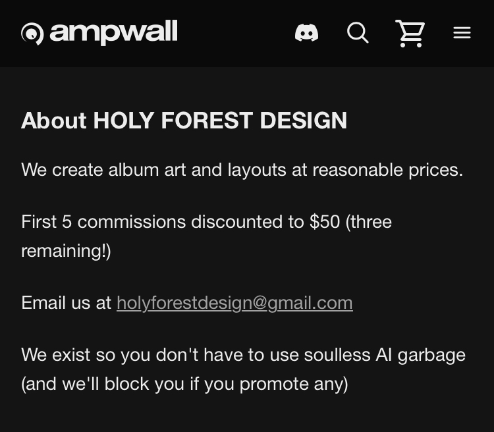
Task: Click the words 'reasonable prices'
Action: coord(387,170)
